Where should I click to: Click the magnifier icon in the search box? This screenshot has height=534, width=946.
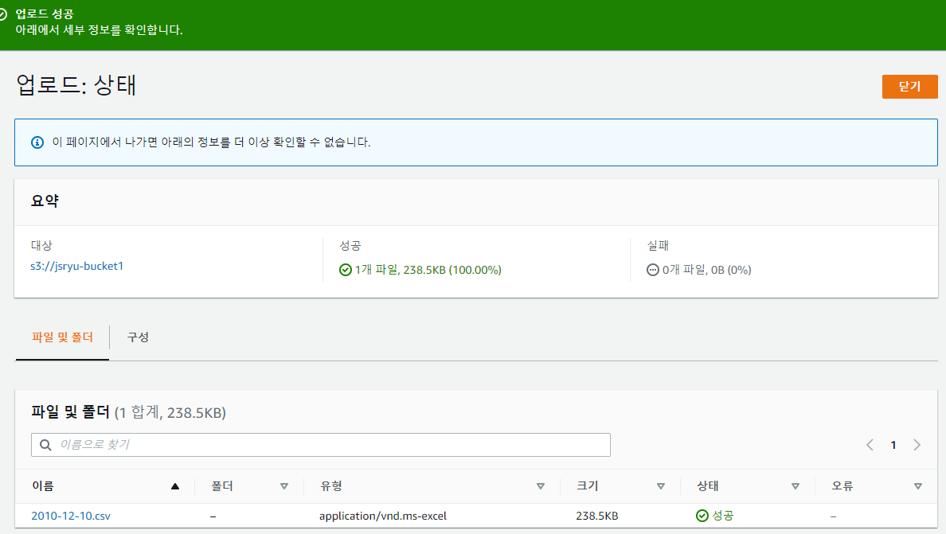tap(45, 445)
